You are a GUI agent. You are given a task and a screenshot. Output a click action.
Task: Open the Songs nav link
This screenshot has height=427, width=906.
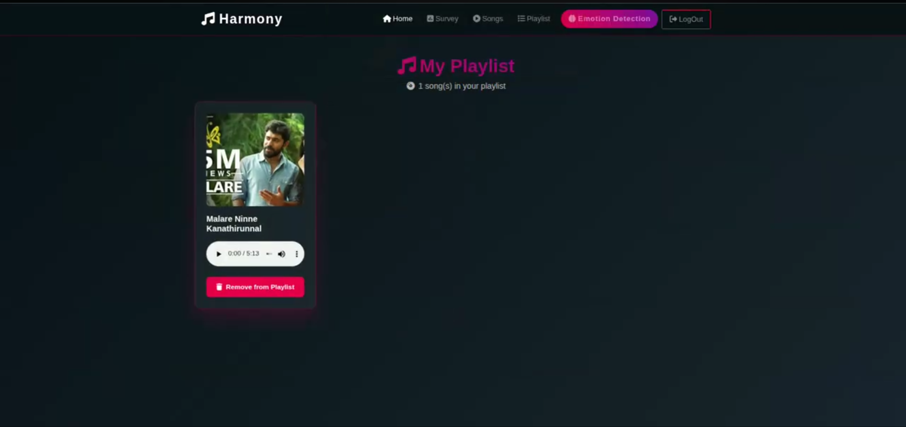coord(488,19)
